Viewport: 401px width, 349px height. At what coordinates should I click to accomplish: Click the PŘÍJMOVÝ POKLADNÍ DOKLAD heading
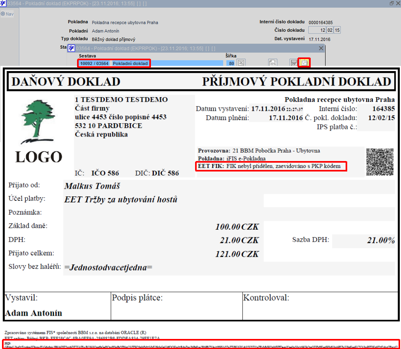point(297,82)
